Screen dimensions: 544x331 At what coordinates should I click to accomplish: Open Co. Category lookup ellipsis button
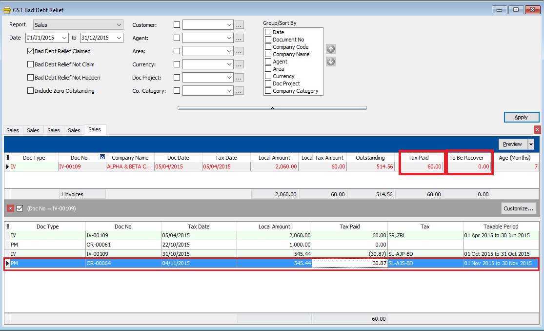tap(239, 91)
